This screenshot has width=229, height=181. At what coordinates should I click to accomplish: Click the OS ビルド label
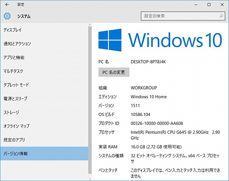pyautogui.click(x=106, y=114)
